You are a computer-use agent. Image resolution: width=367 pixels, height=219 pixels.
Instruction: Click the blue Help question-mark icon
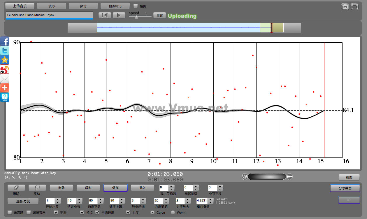tap(5, 97)
